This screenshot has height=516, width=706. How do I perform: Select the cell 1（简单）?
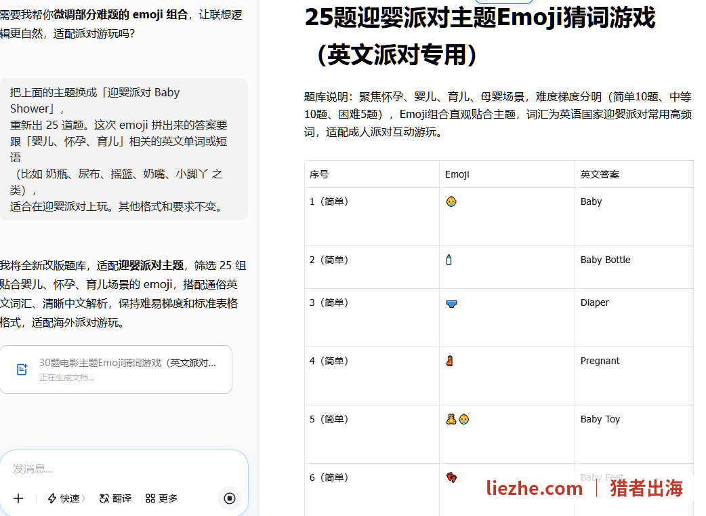372,216
